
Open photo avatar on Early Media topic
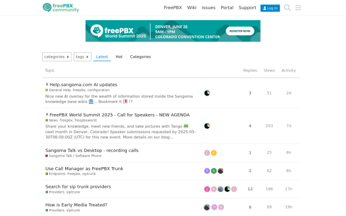[x=207, y=207]
